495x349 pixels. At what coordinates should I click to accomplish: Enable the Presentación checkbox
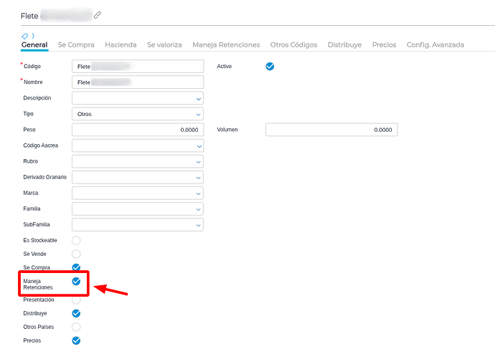point(76,300)
